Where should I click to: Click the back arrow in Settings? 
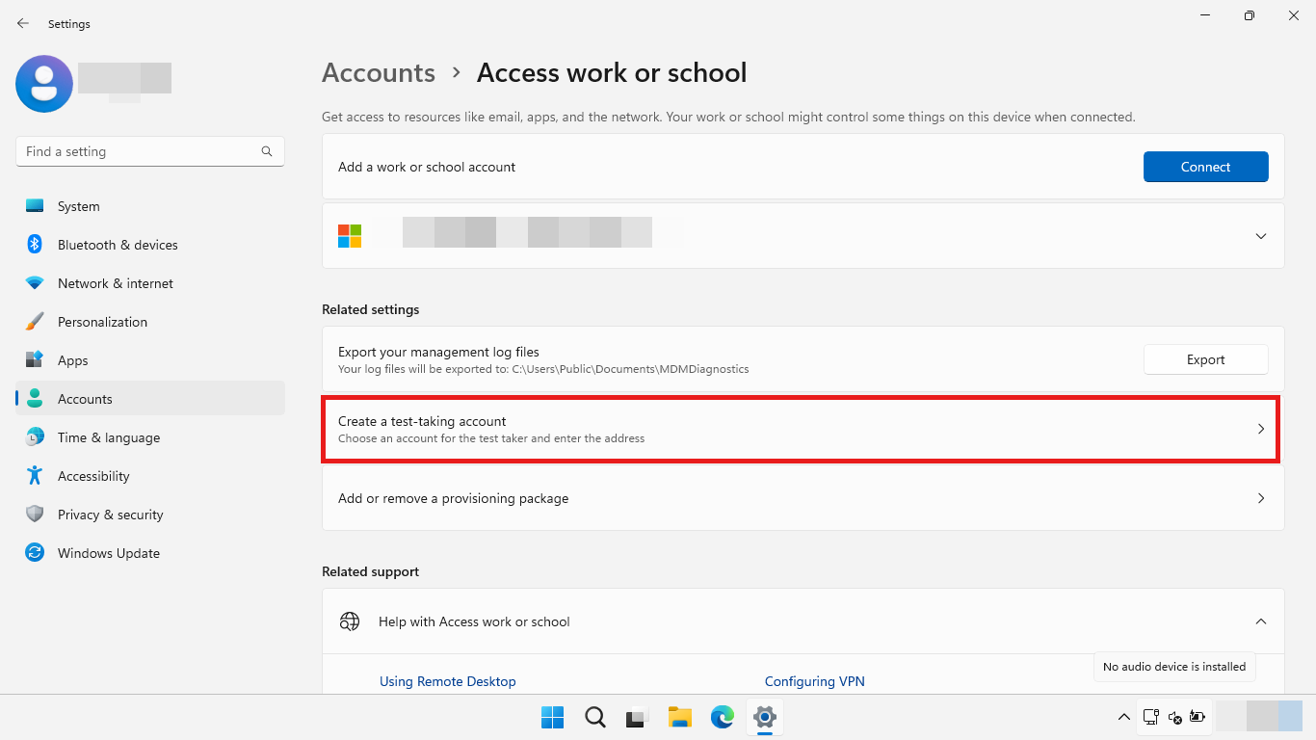(x=23, y=23)
